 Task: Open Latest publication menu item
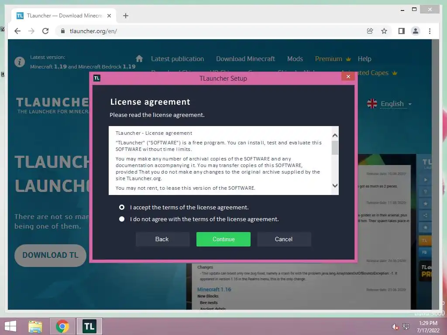(x=177, y=59)
